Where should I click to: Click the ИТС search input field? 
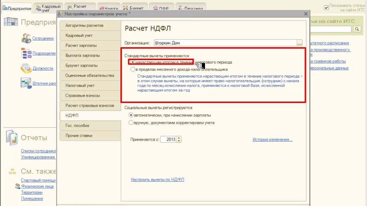click(x=331, y=29)
